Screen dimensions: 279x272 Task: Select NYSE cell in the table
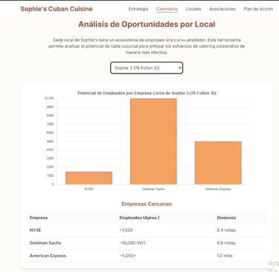tap(35, 230)
